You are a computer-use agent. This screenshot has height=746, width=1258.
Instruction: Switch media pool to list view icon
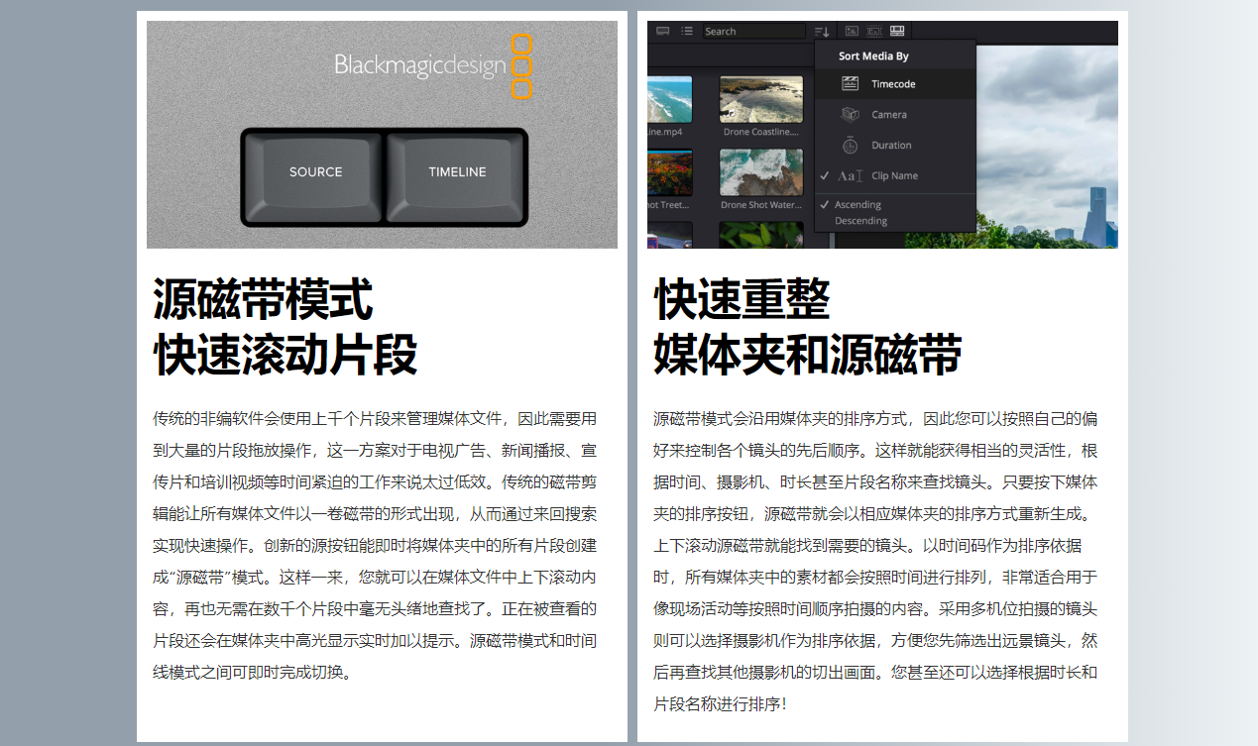[x=687, y=32]
